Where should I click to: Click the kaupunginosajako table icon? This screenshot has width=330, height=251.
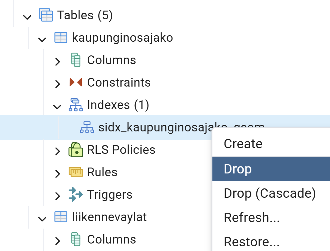click(61, 38)
